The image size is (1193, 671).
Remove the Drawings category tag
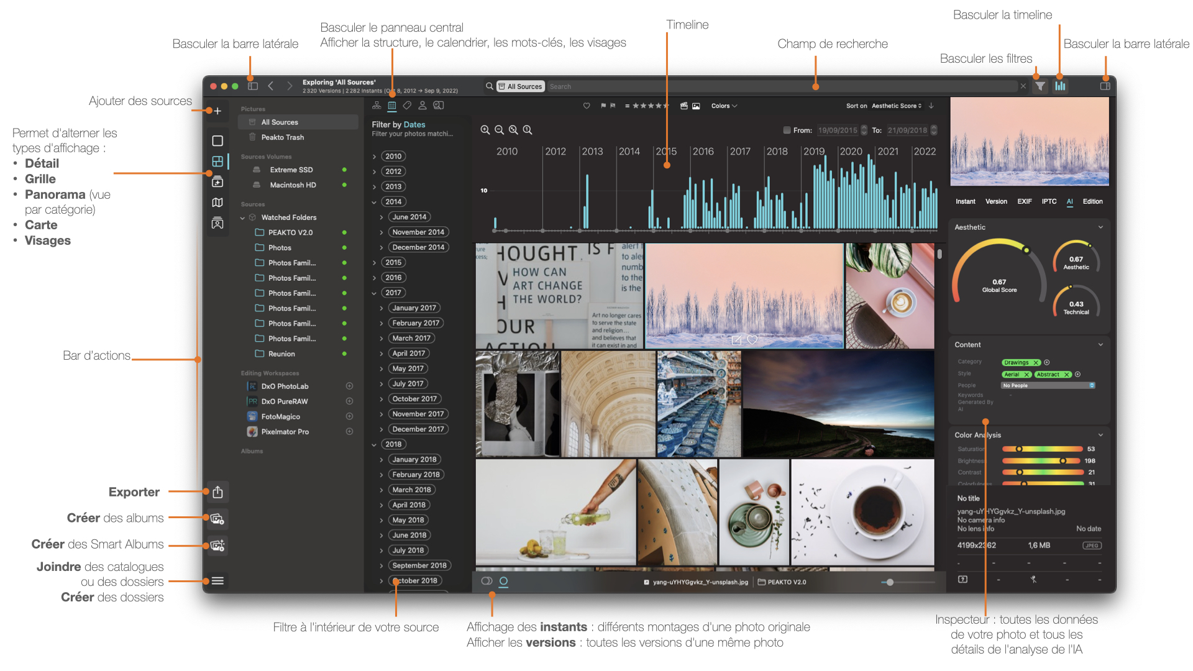[1036, 363]
